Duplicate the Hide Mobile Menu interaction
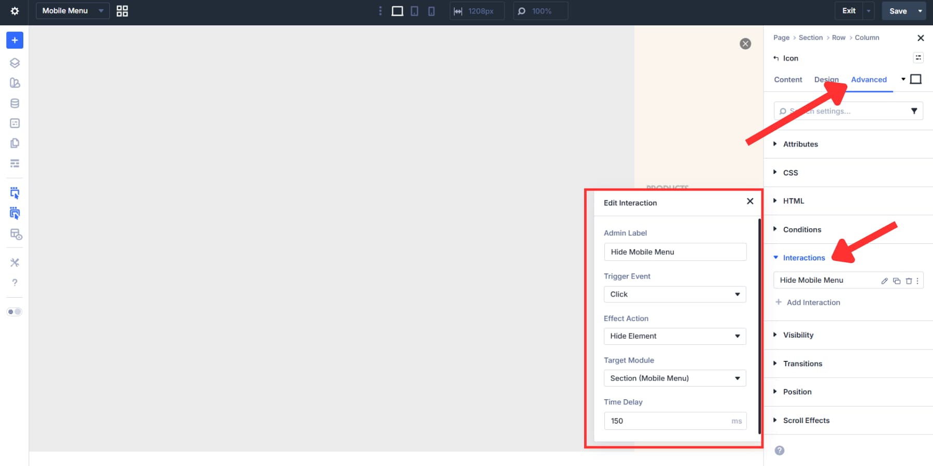The height and width of the screenshot is (466, 933). [896, 280]
